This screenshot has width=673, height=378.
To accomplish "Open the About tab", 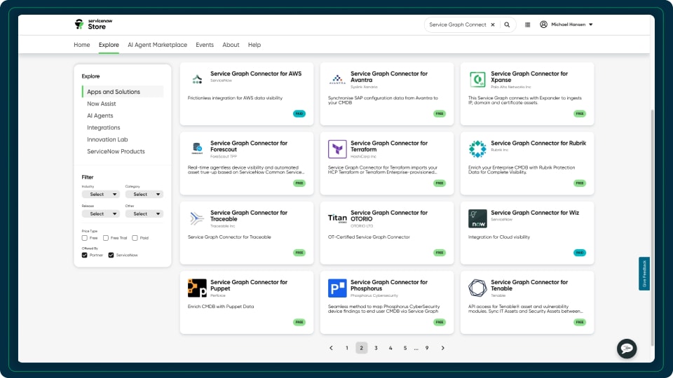I will pyautogui.click(x=231, y=45).
